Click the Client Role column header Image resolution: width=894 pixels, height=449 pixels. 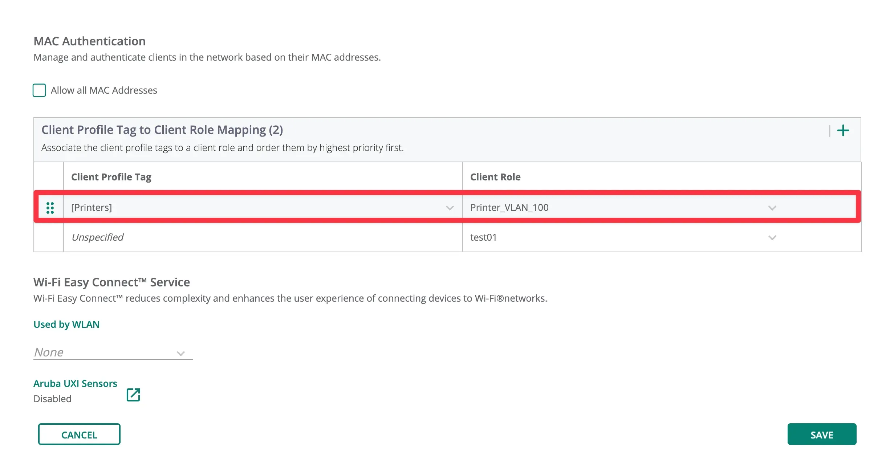coord(495,177)
